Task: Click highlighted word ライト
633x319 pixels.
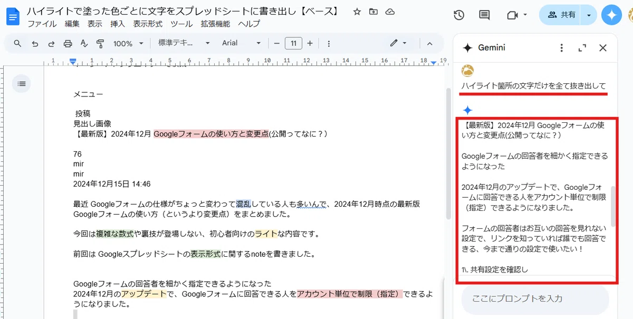Action: (266, 234)
